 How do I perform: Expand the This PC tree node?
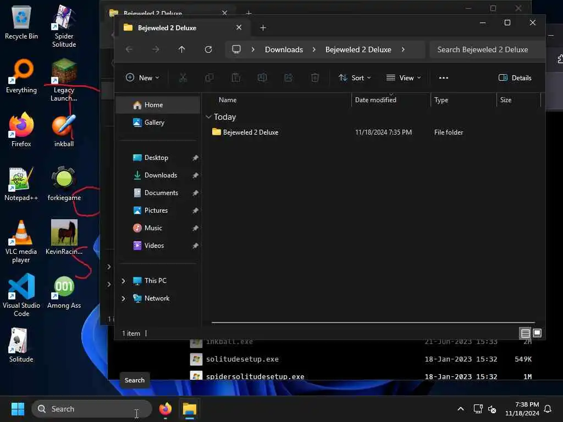(124, 281)
